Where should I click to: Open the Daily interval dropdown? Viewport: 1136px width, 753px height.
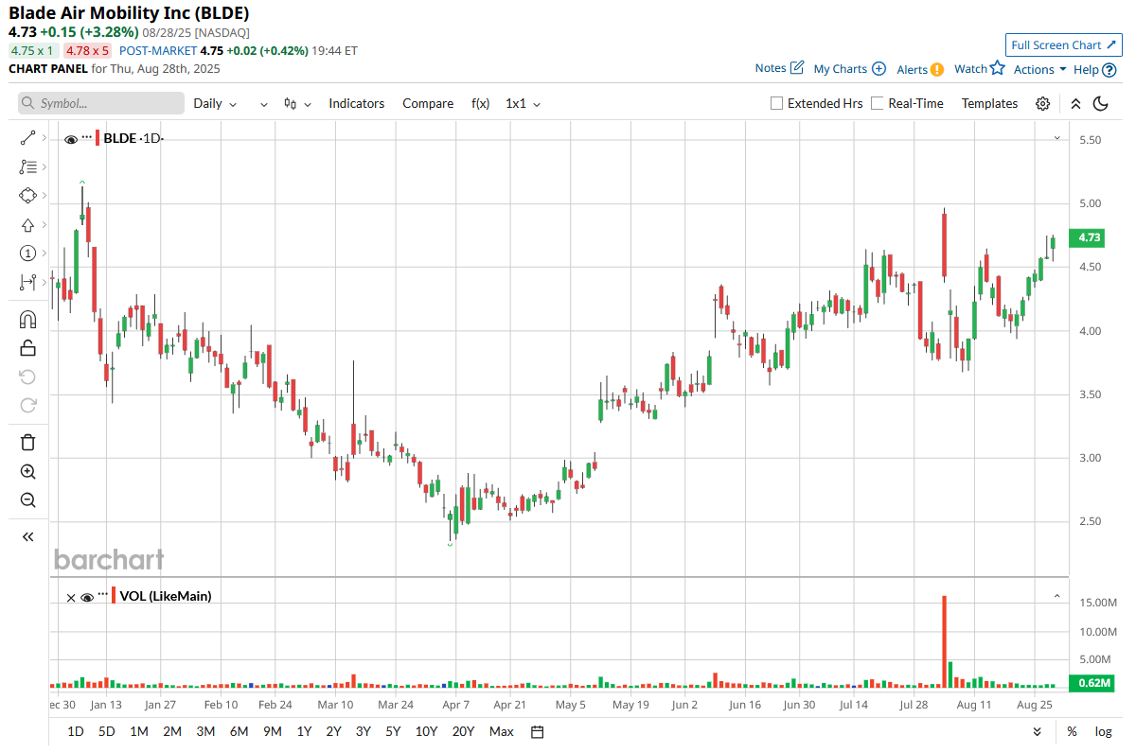pos(216,104)
